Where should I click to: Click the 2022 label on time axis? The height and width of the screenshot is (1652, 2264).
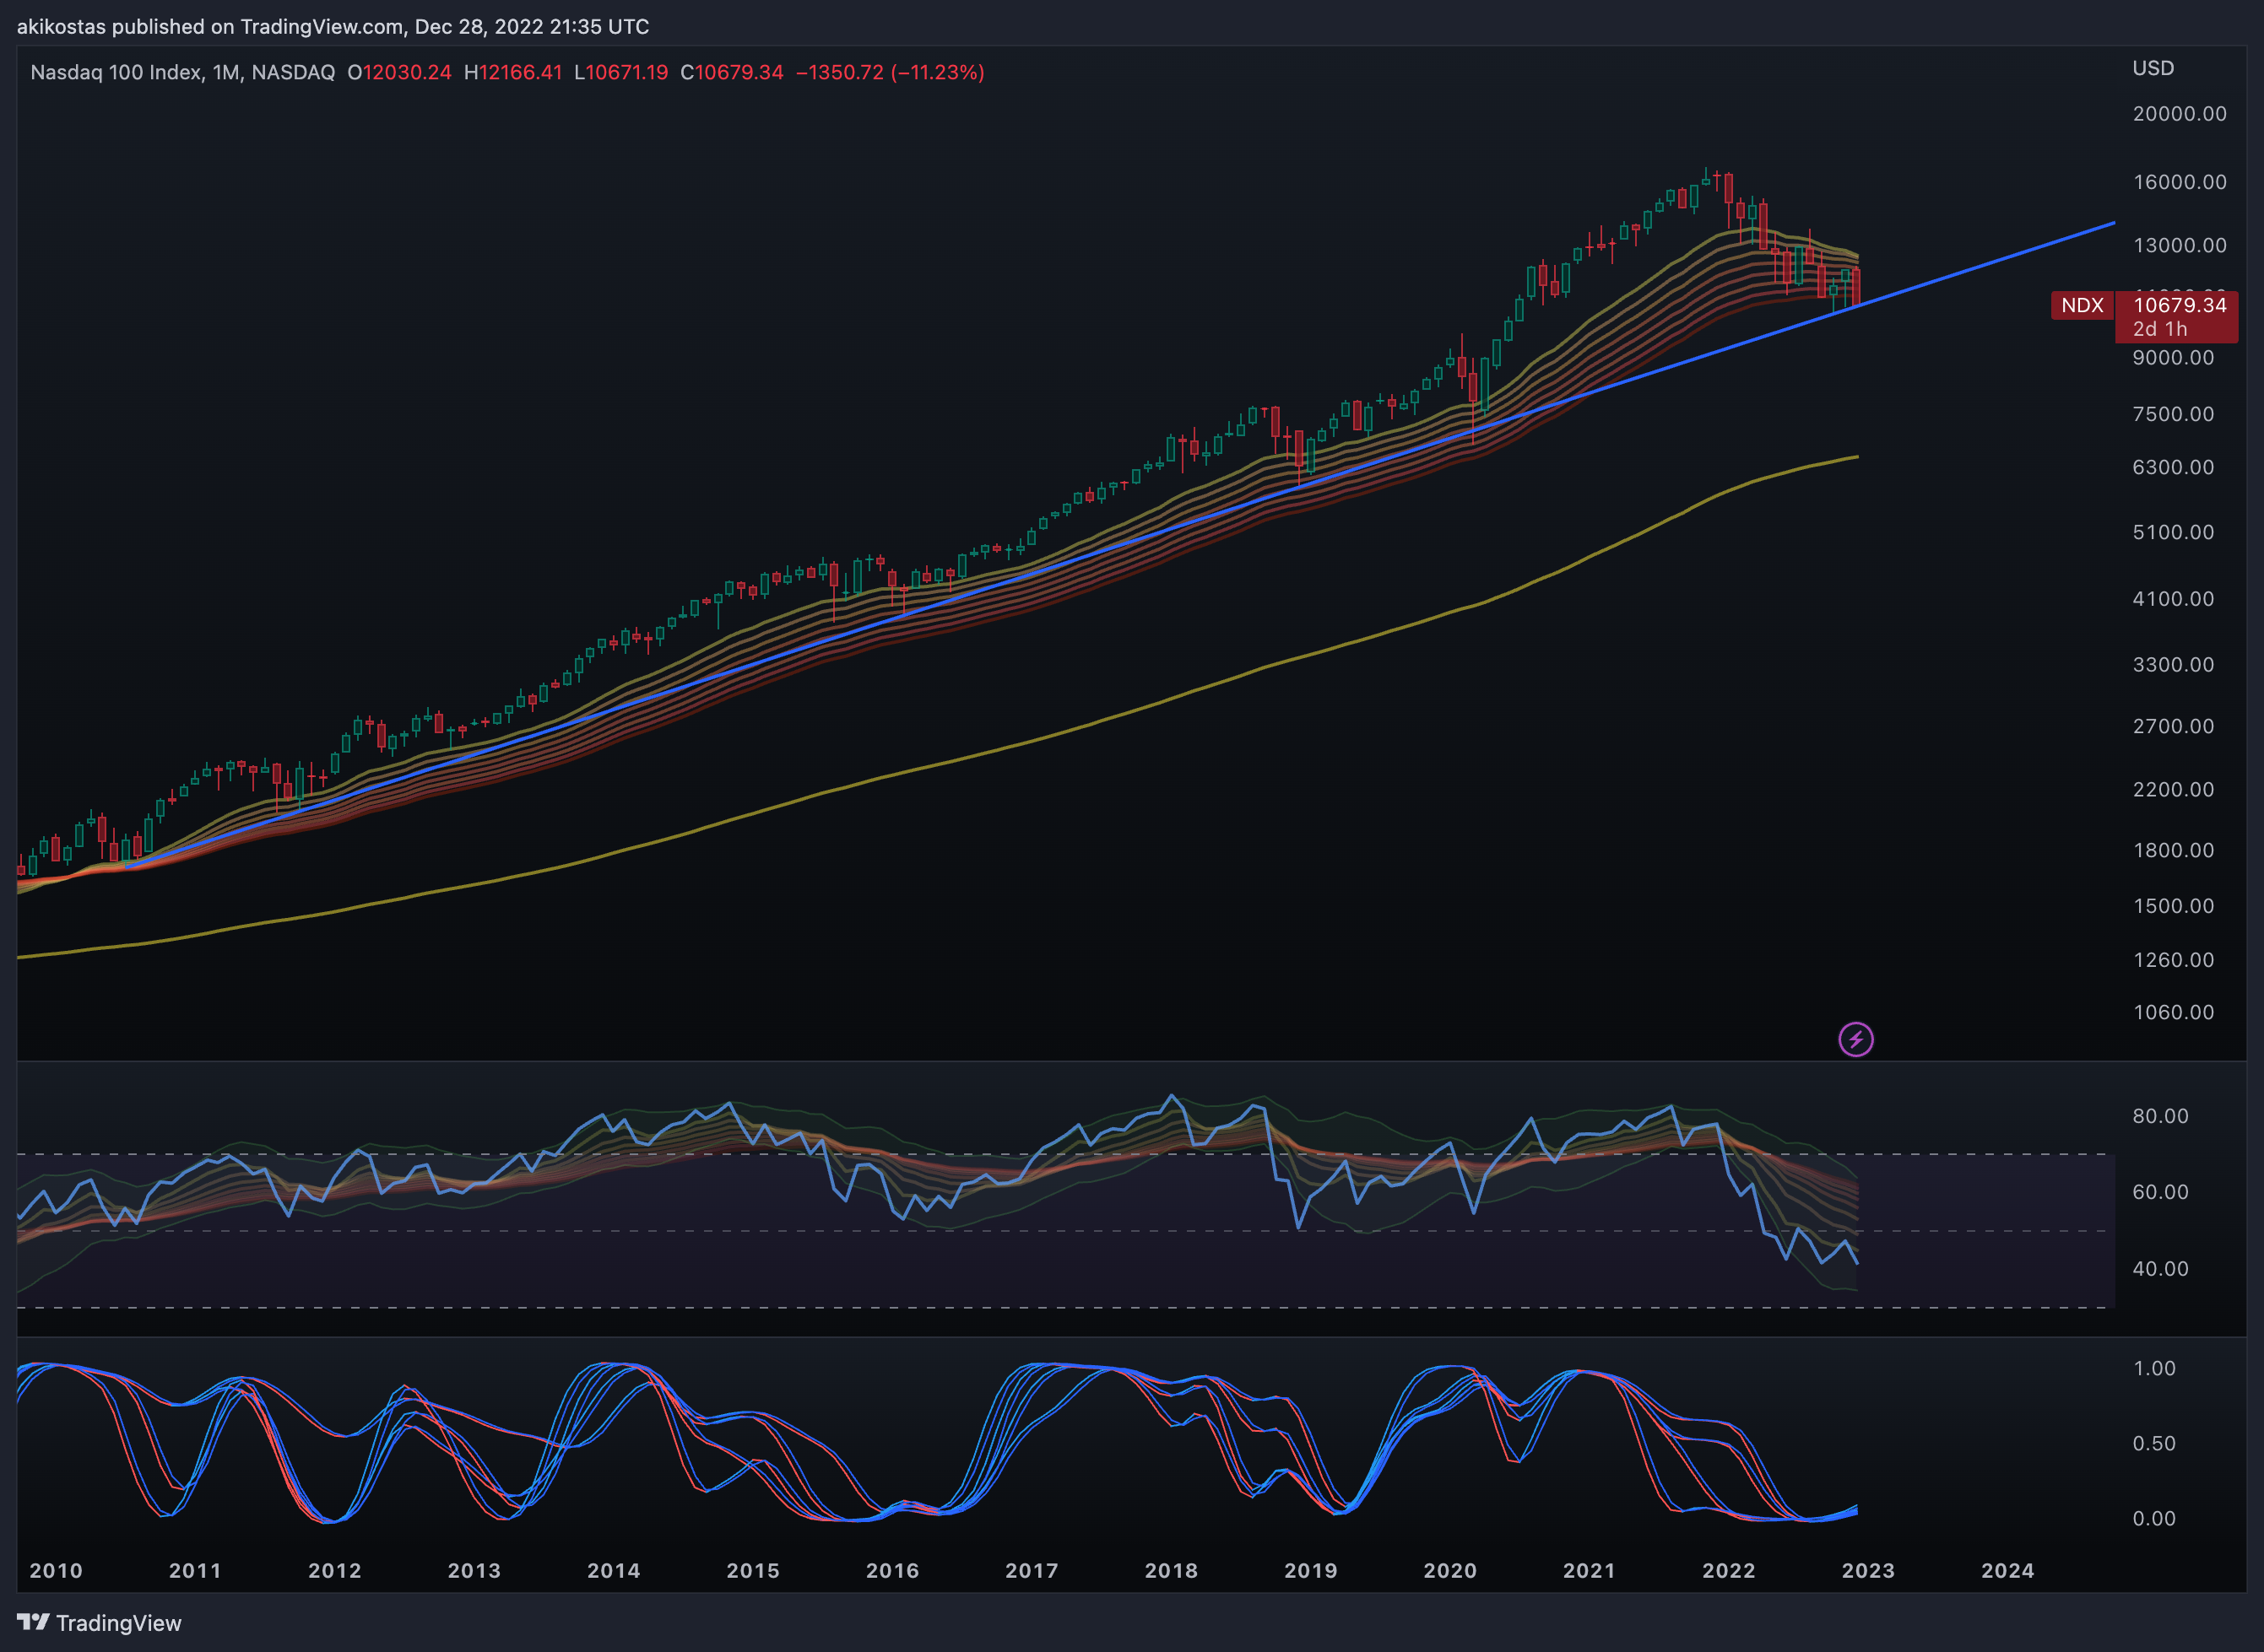[1729, 1571]
